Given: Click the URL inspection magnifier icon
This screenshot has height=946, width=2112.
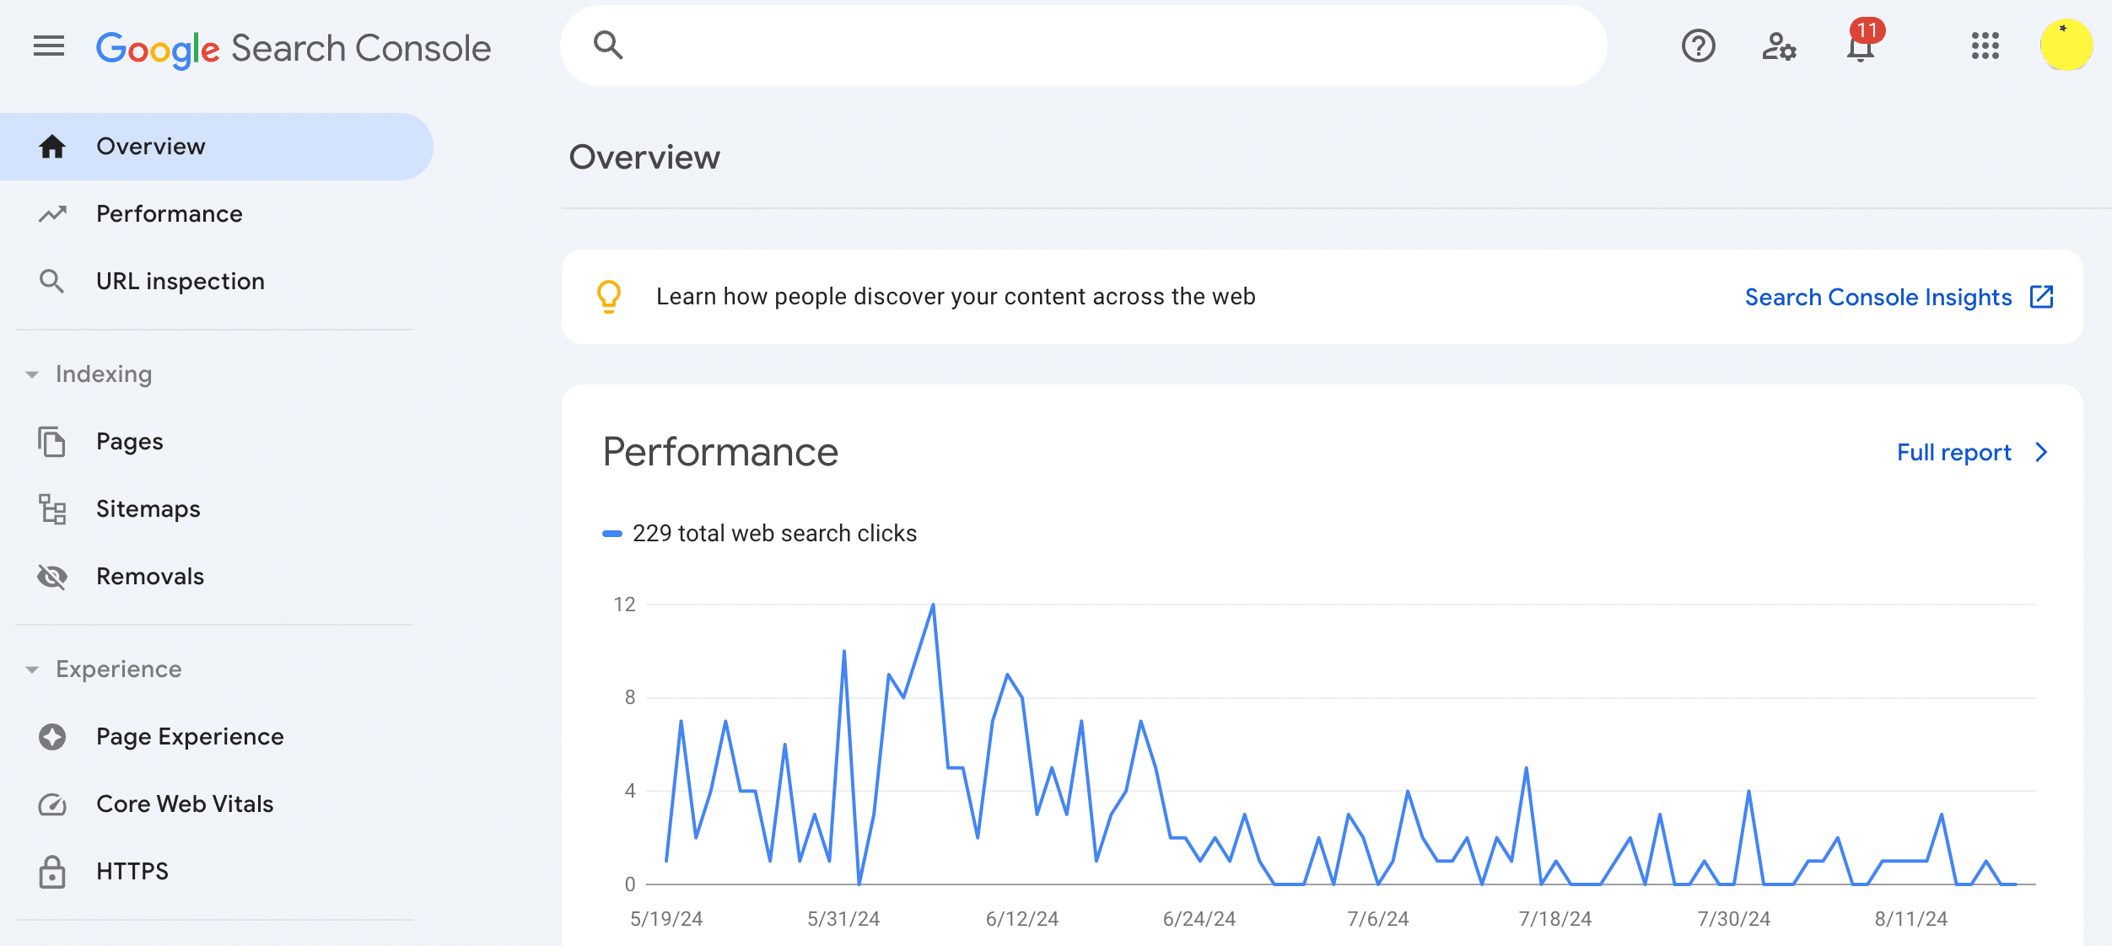Looking at the screenshot, I should click(52, 281).
